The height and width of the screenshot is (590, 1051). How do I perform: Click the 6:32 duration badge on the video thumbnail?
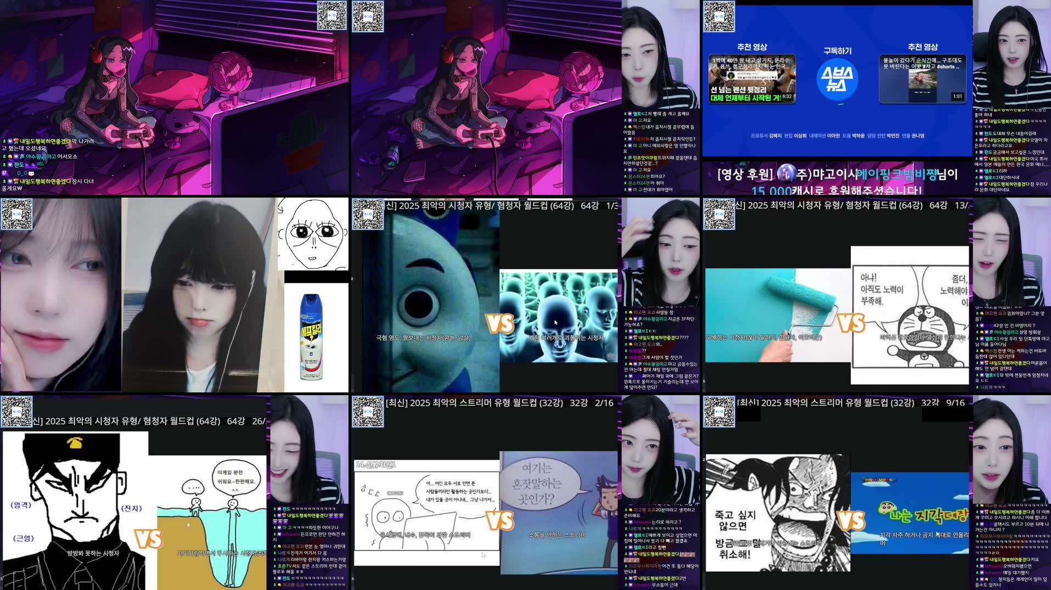click(x=786, y=97)
